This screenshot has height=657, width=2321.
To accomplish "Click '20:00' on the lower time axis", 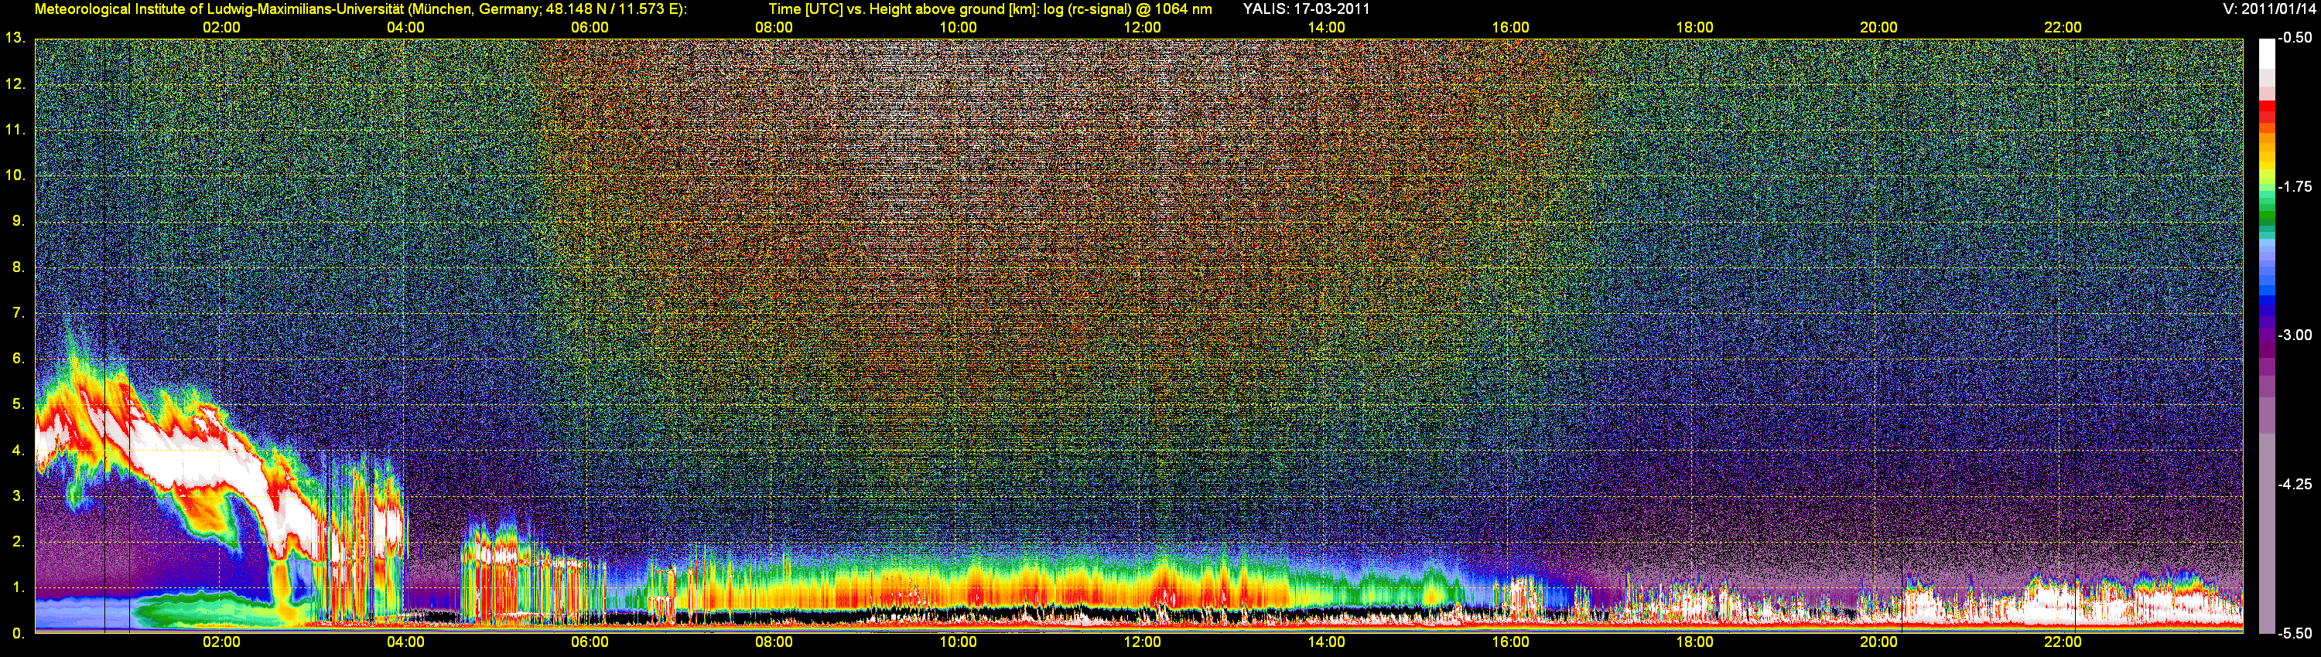I will [1878, 642].
